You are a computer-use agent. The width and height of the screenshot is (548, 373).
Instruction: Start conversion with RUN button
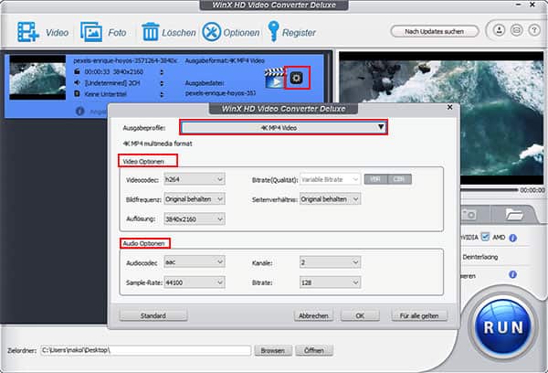click(503, 327)
